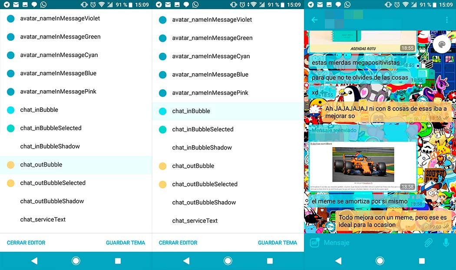Tap chat_outBubble yellow swatch in left screen
This screenshot has height=270, width=456.
coord(11,165)
